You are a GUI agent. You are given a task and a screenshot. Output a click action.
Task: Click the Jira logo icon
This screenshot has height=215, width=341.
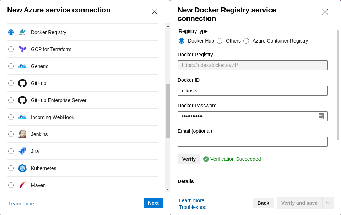(22, 151)
